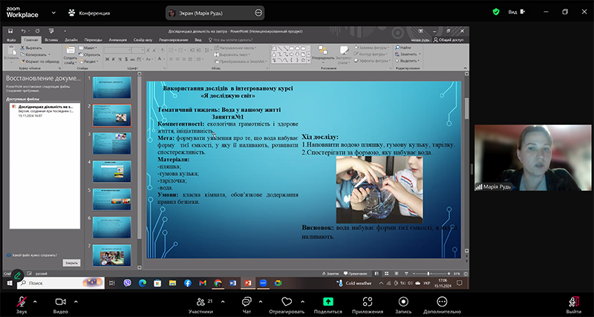Toggle underline Ч formatting

click(120, 59)
